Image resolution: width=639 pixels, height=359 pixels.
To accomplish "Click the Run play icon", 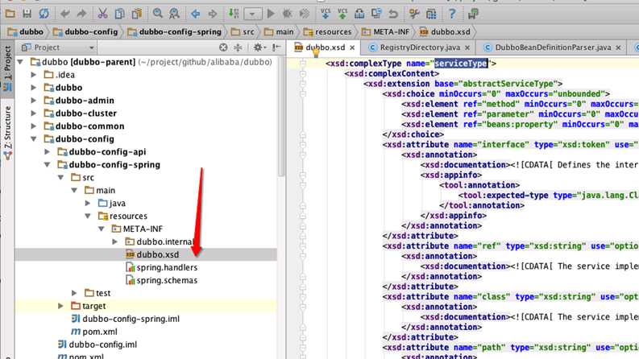I will click(x=271, y=14).
